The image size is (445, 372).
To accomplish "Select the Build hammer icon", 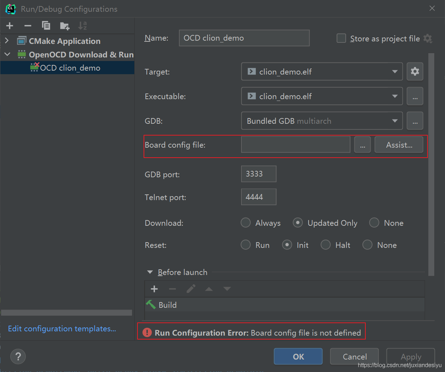I will [x=151, y=305].
